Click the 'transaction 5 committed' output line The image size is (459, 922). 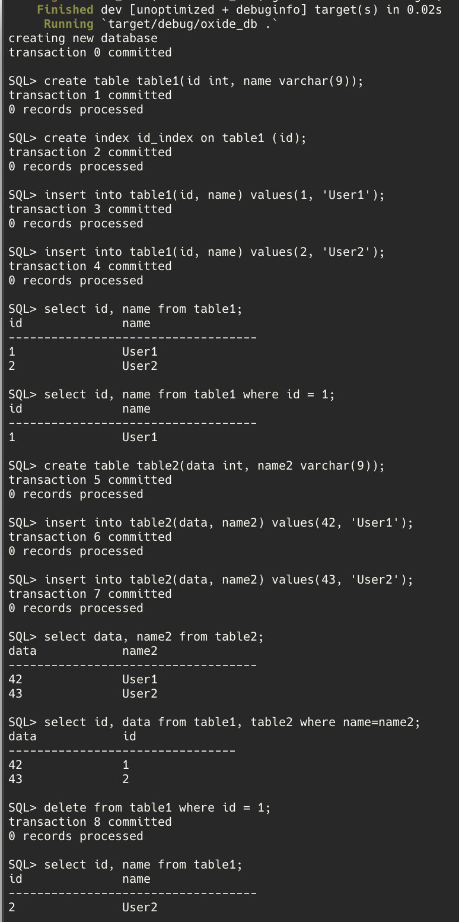coord(90,480)
